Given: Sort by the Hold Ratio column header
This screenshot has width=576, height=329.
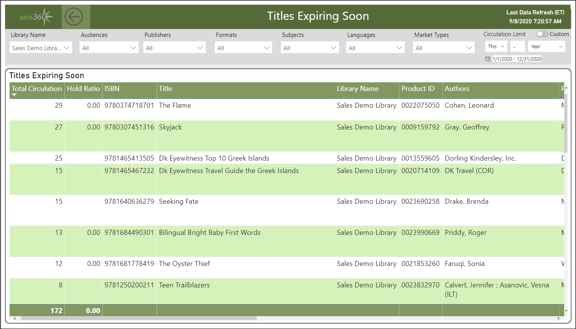Looking at the screenshot, I should [83, 89].
